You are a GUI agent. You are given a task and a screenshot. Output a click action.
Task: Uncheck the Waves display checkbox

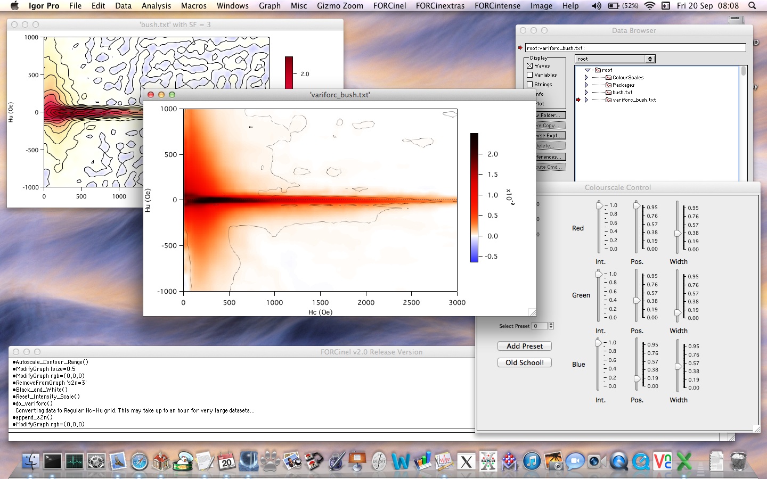tap(530, 66)
